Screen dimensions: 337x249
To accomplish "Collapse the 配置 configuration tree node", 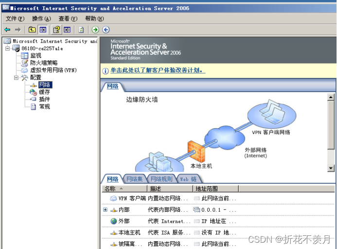I will tap(16, 78).
